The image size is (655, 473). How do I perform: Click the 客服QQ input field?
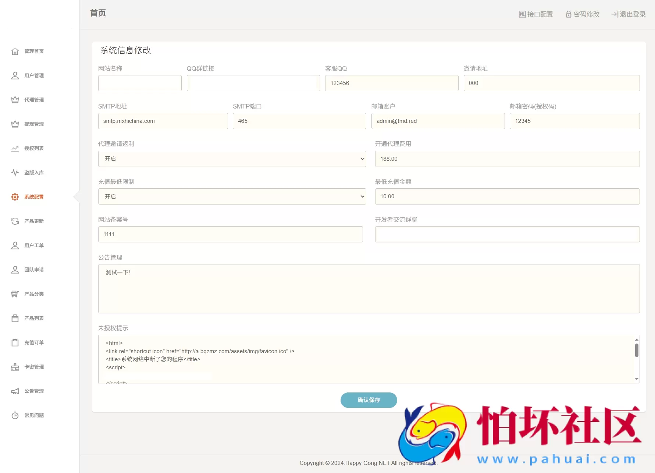click(391, 83)
